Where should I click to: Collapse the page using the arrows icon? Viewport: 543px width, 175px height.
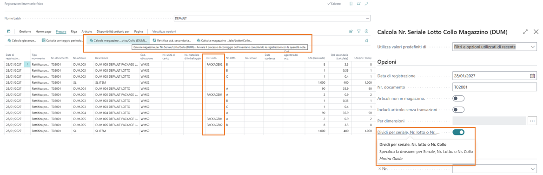367,3
